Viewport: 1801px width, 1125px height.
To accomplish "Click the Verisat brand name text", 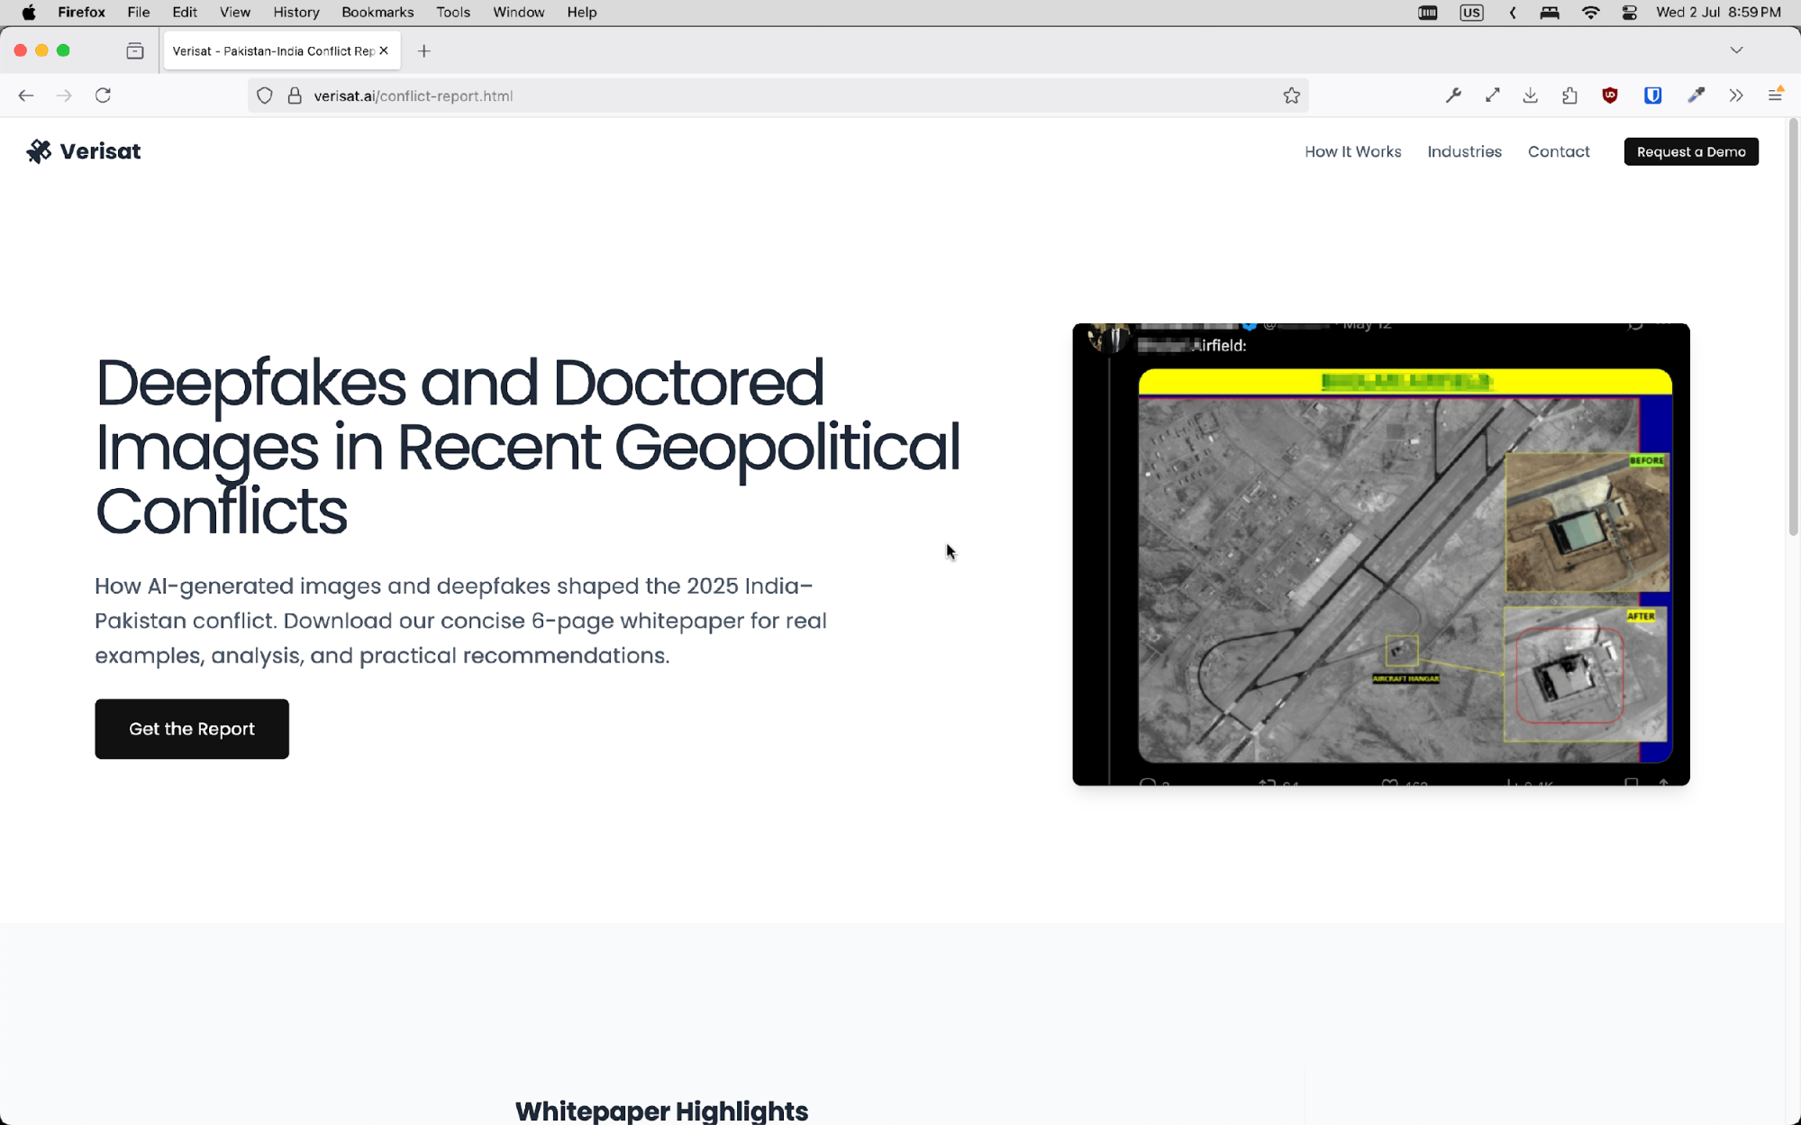I will coord(100,151).
